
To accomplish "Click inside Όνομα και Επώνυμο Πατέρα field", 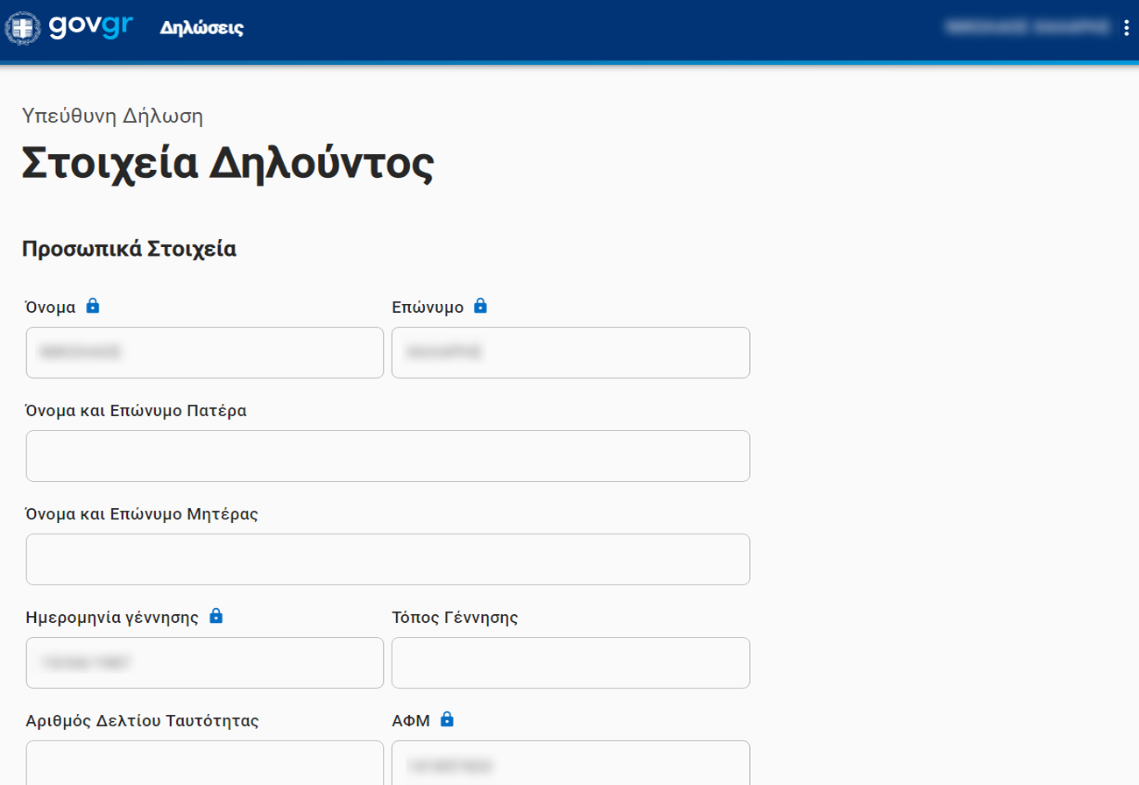I will (387, 456).
